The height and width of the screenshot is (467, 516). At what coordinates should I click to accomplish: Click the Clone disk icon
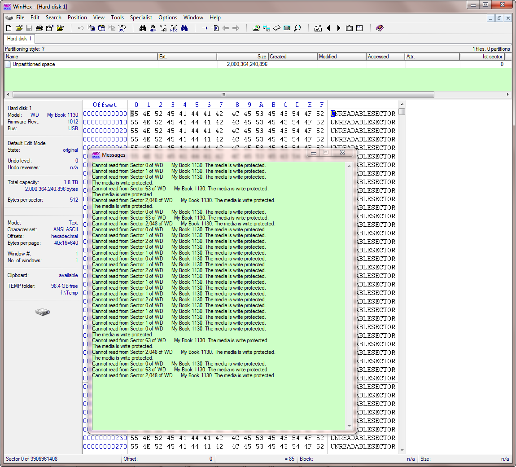tap(267, 28)
